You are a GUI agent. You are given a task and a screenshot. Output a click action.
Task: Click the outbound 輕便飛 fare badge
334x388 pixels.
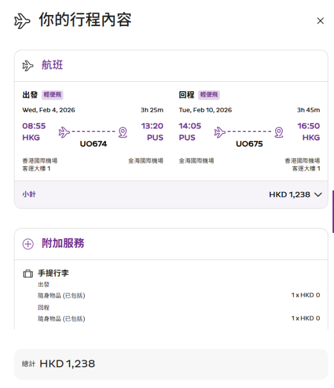click(52, 94)
